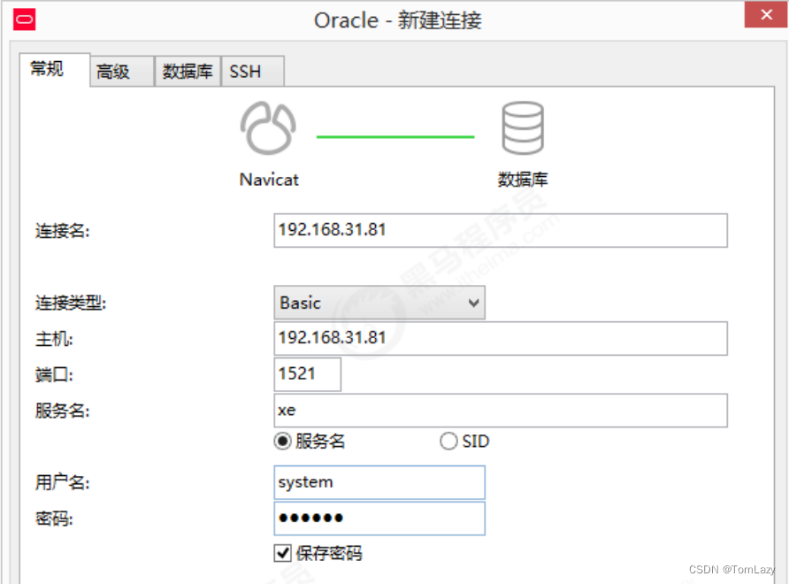Screen dimensions: 789x584
Task: Click the Navicat icon above the connection diagram
Action: point(268,127)
